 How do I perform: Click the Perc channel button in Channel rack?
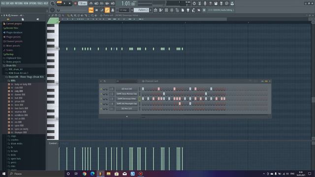[x=127, y=109]
